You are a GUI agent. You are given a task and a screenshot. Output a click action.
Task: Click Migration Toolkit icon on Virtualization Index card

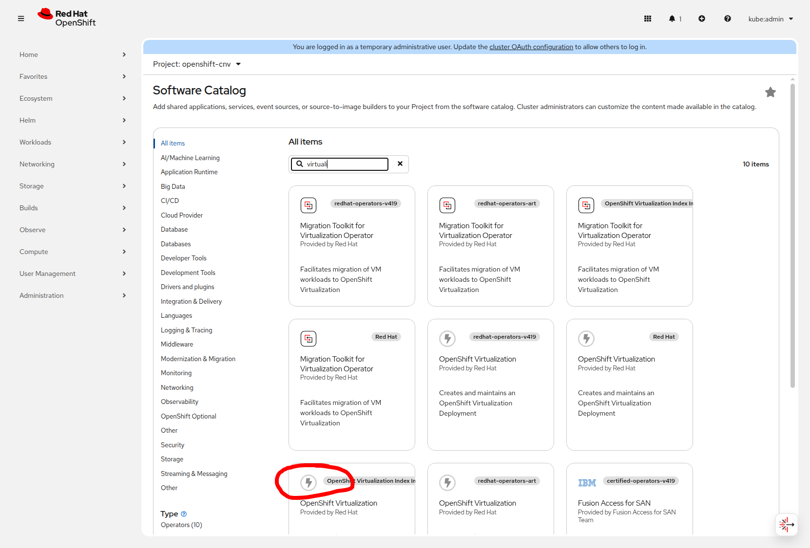[x=586, y=205]
